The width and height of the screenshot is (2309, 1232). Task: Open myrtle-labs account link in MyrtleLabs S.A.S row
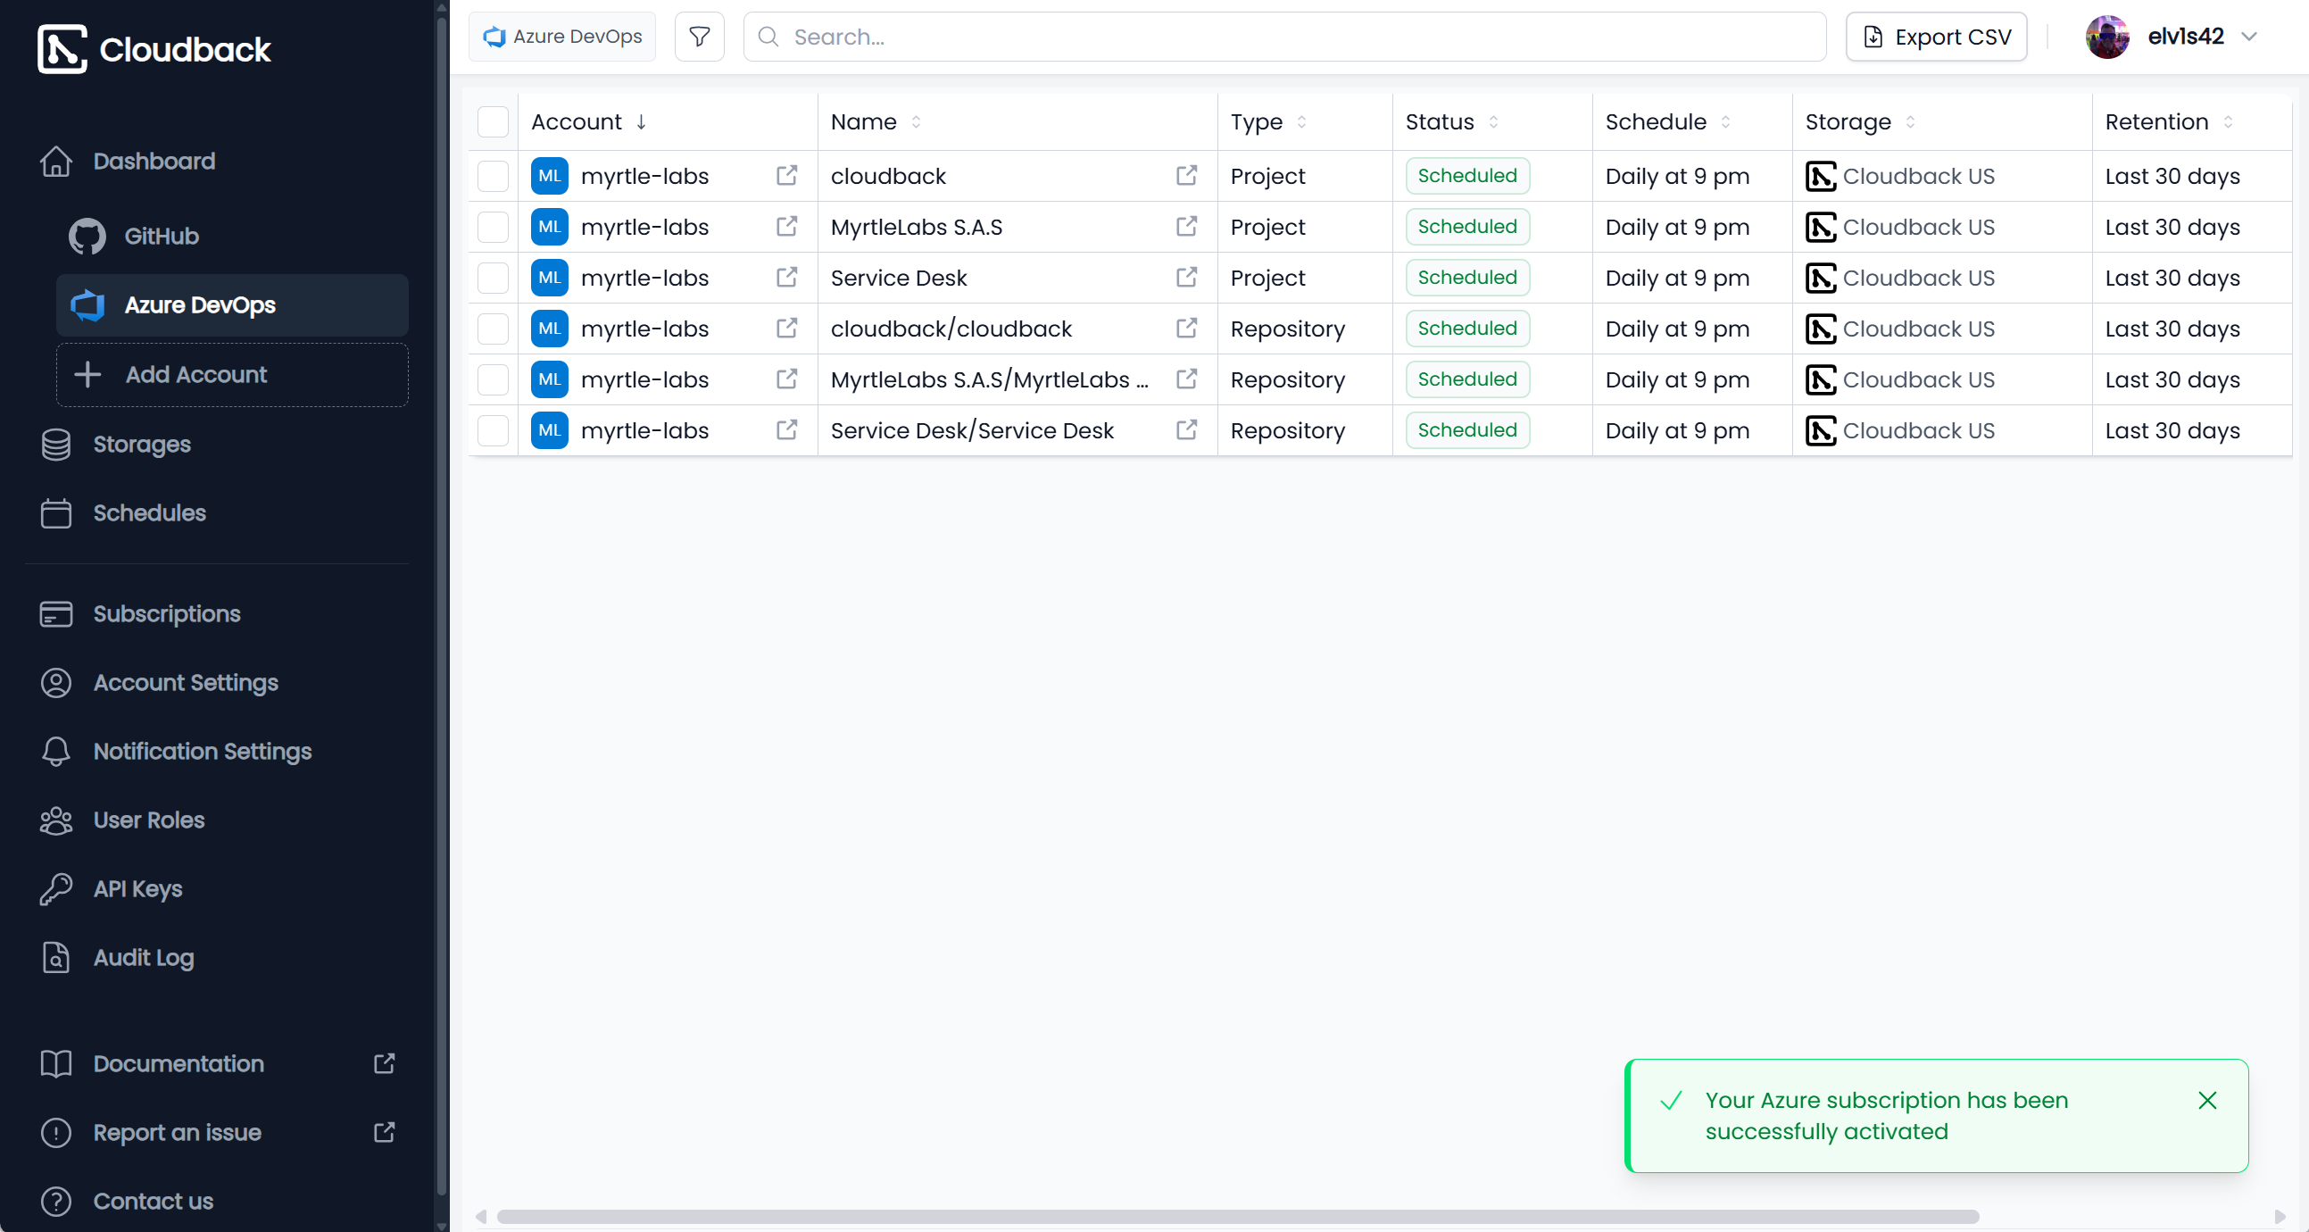[x=786, y=227]
